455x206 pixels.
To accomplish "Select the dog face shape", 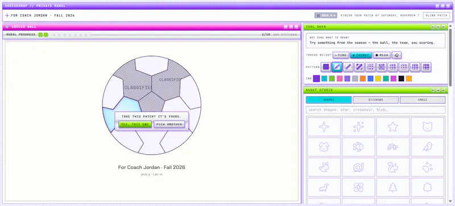I will (324, 147).
